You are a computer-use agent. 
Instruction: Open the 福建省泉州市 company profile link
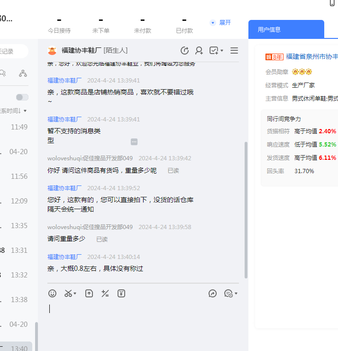pos(311,56)
